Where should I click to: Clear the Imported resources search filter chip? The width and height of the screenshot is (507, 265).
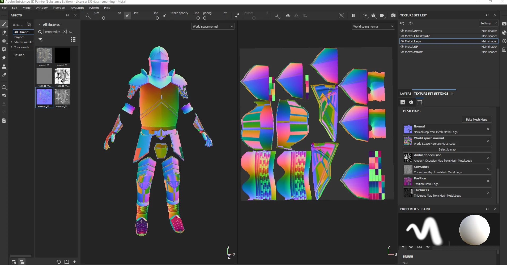[x=64, y=32]
